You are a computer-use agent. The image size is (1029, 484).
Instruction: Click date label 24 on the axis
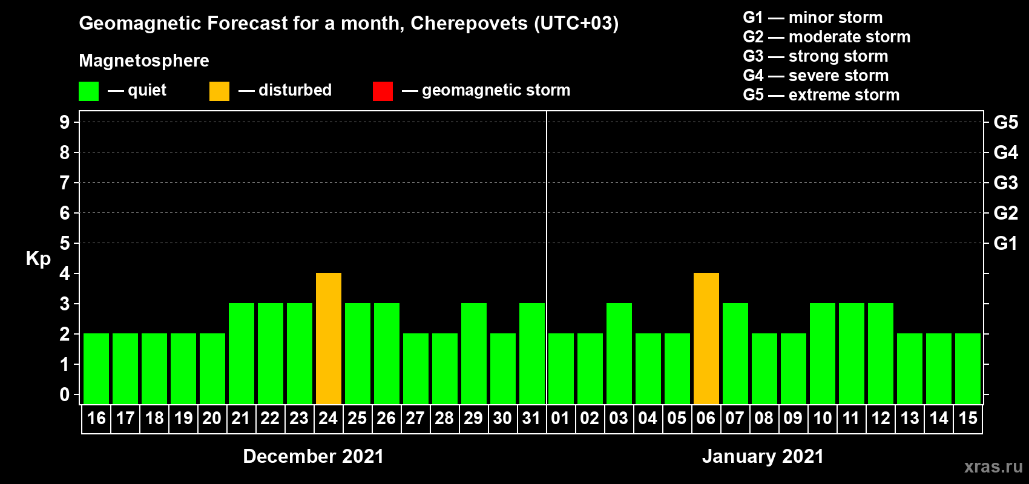[x=328, y=418]
